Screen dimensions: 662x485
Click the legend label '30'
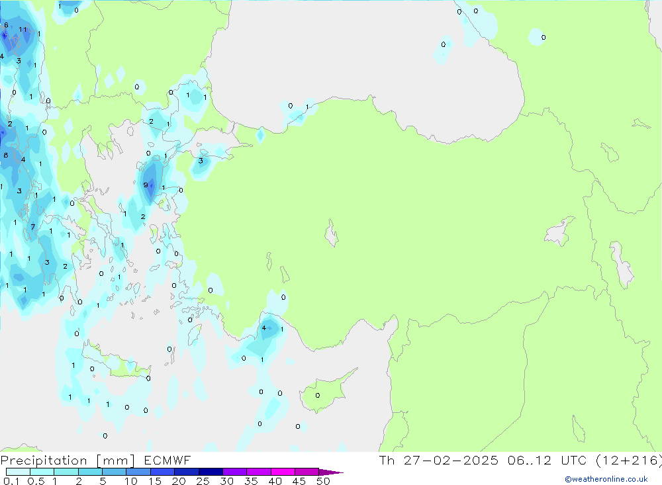pyautogui.click(x=227, y=481)
